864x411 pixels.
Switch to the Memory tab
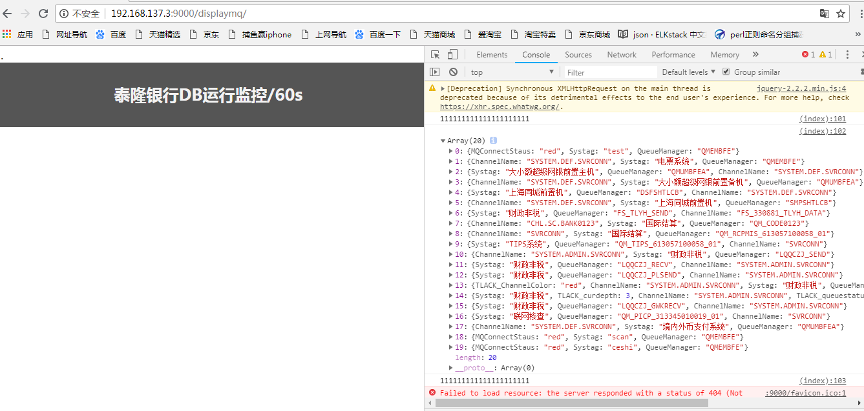(724, 55)
